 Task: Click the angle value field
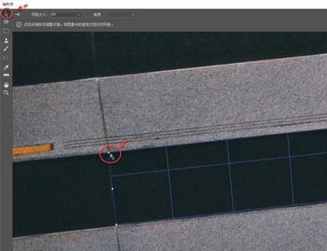[x=119, y=15]
